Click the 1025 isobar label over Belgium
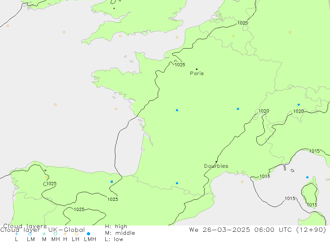The width and height of the screenshot is (330, 242). pyautogui.click(x=243, y=23)
